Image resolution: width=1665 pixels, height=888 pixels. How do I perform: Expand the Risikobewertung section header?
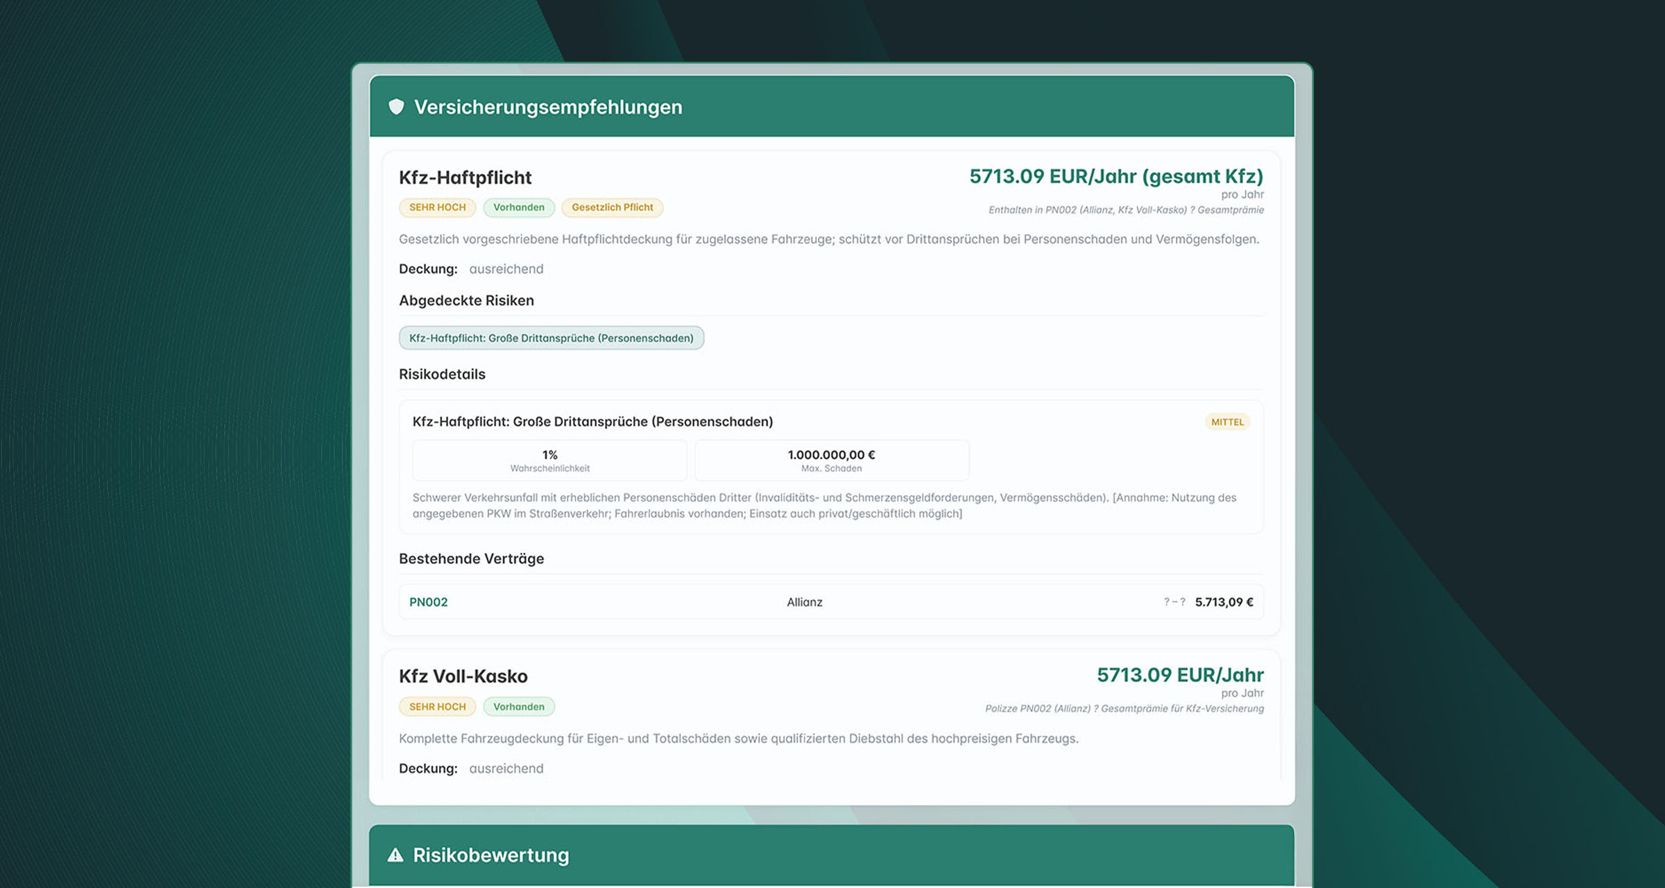pyautogui.click(x=831, y=855)
